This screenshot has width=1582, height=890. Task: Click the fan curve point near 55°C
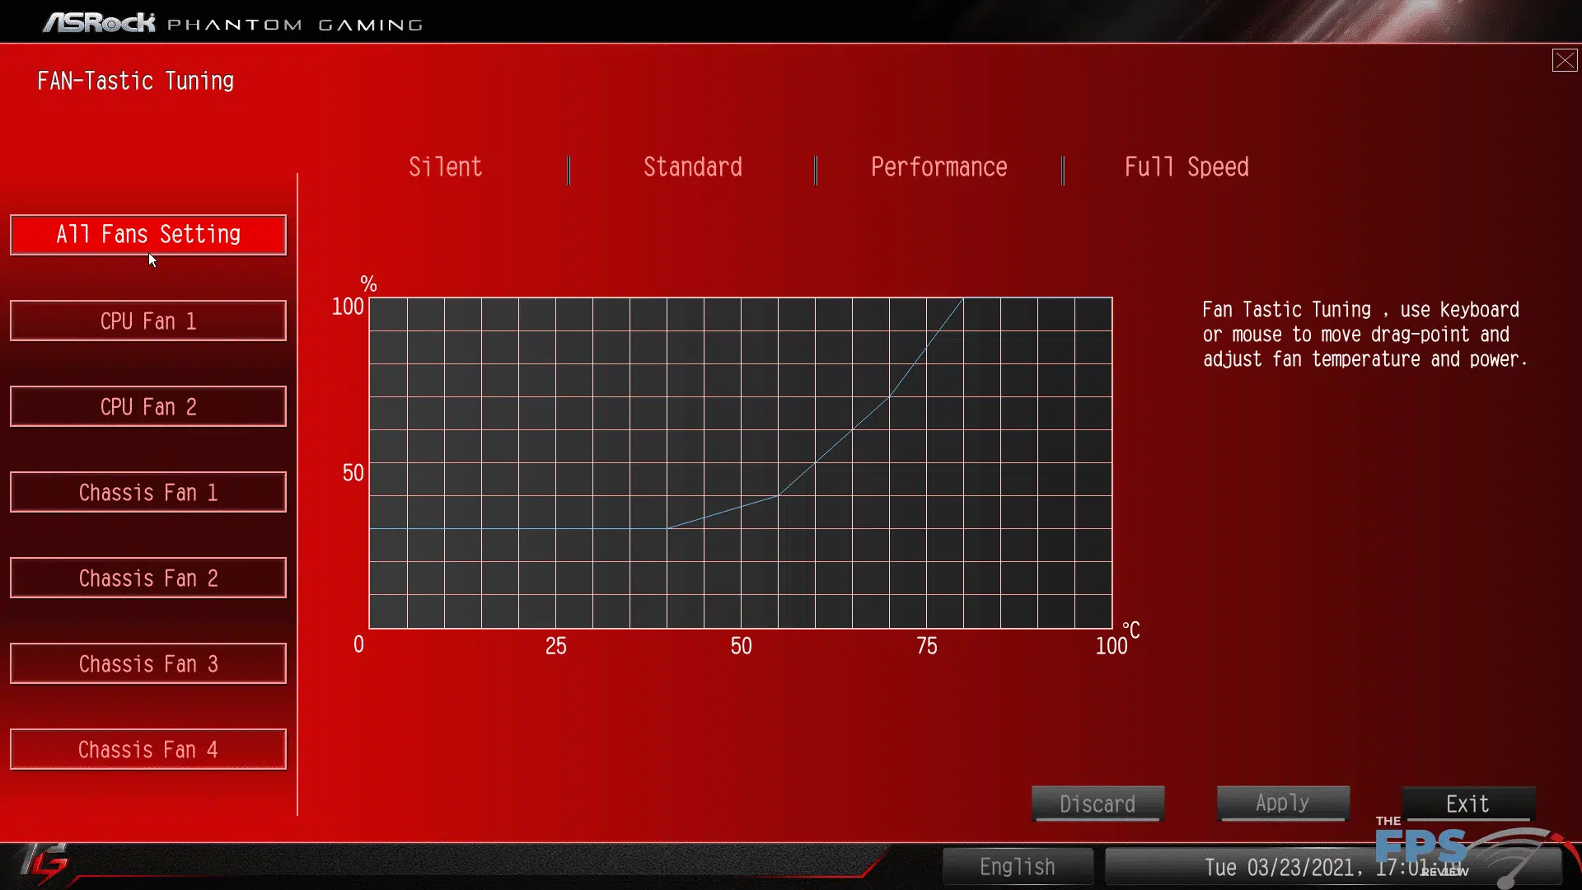click(x=778, y=495)
